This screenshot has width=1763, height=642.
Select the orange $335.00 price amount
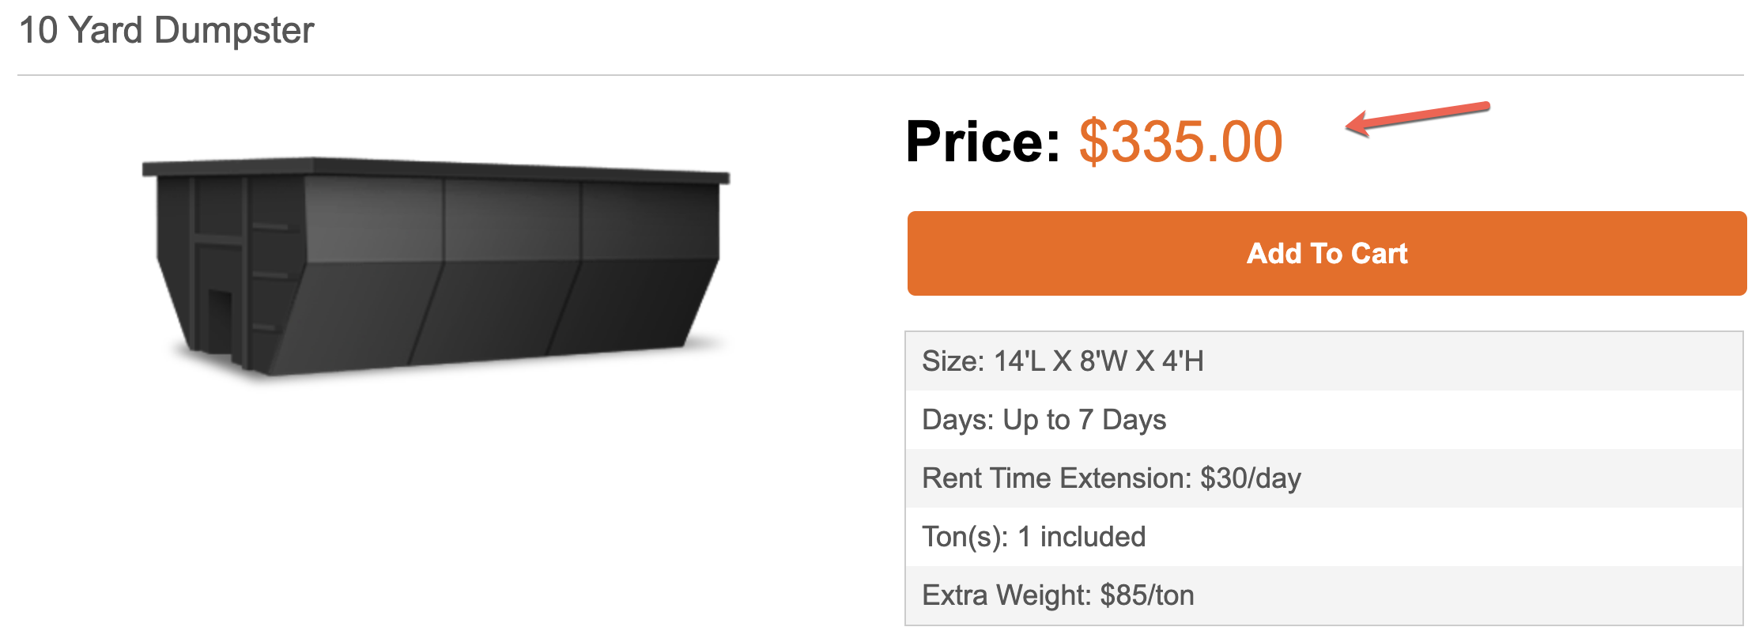tap(1180, 142)
